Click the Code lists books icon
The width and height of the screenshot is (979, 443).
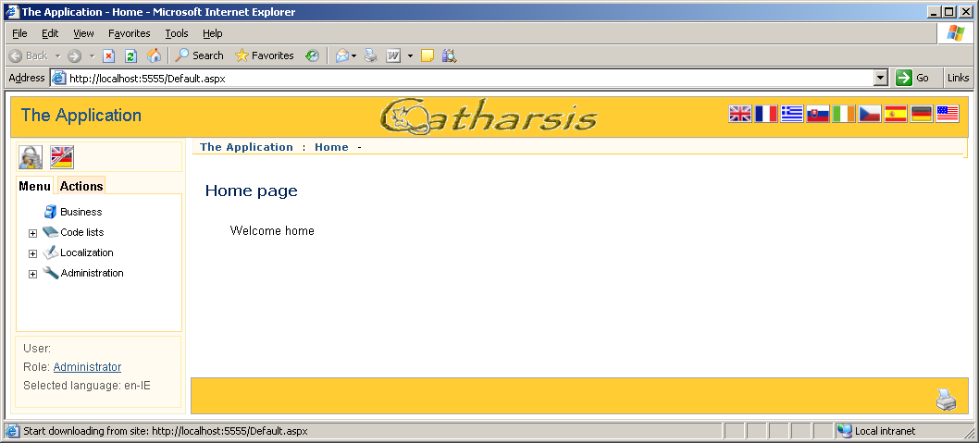point(51,232)
